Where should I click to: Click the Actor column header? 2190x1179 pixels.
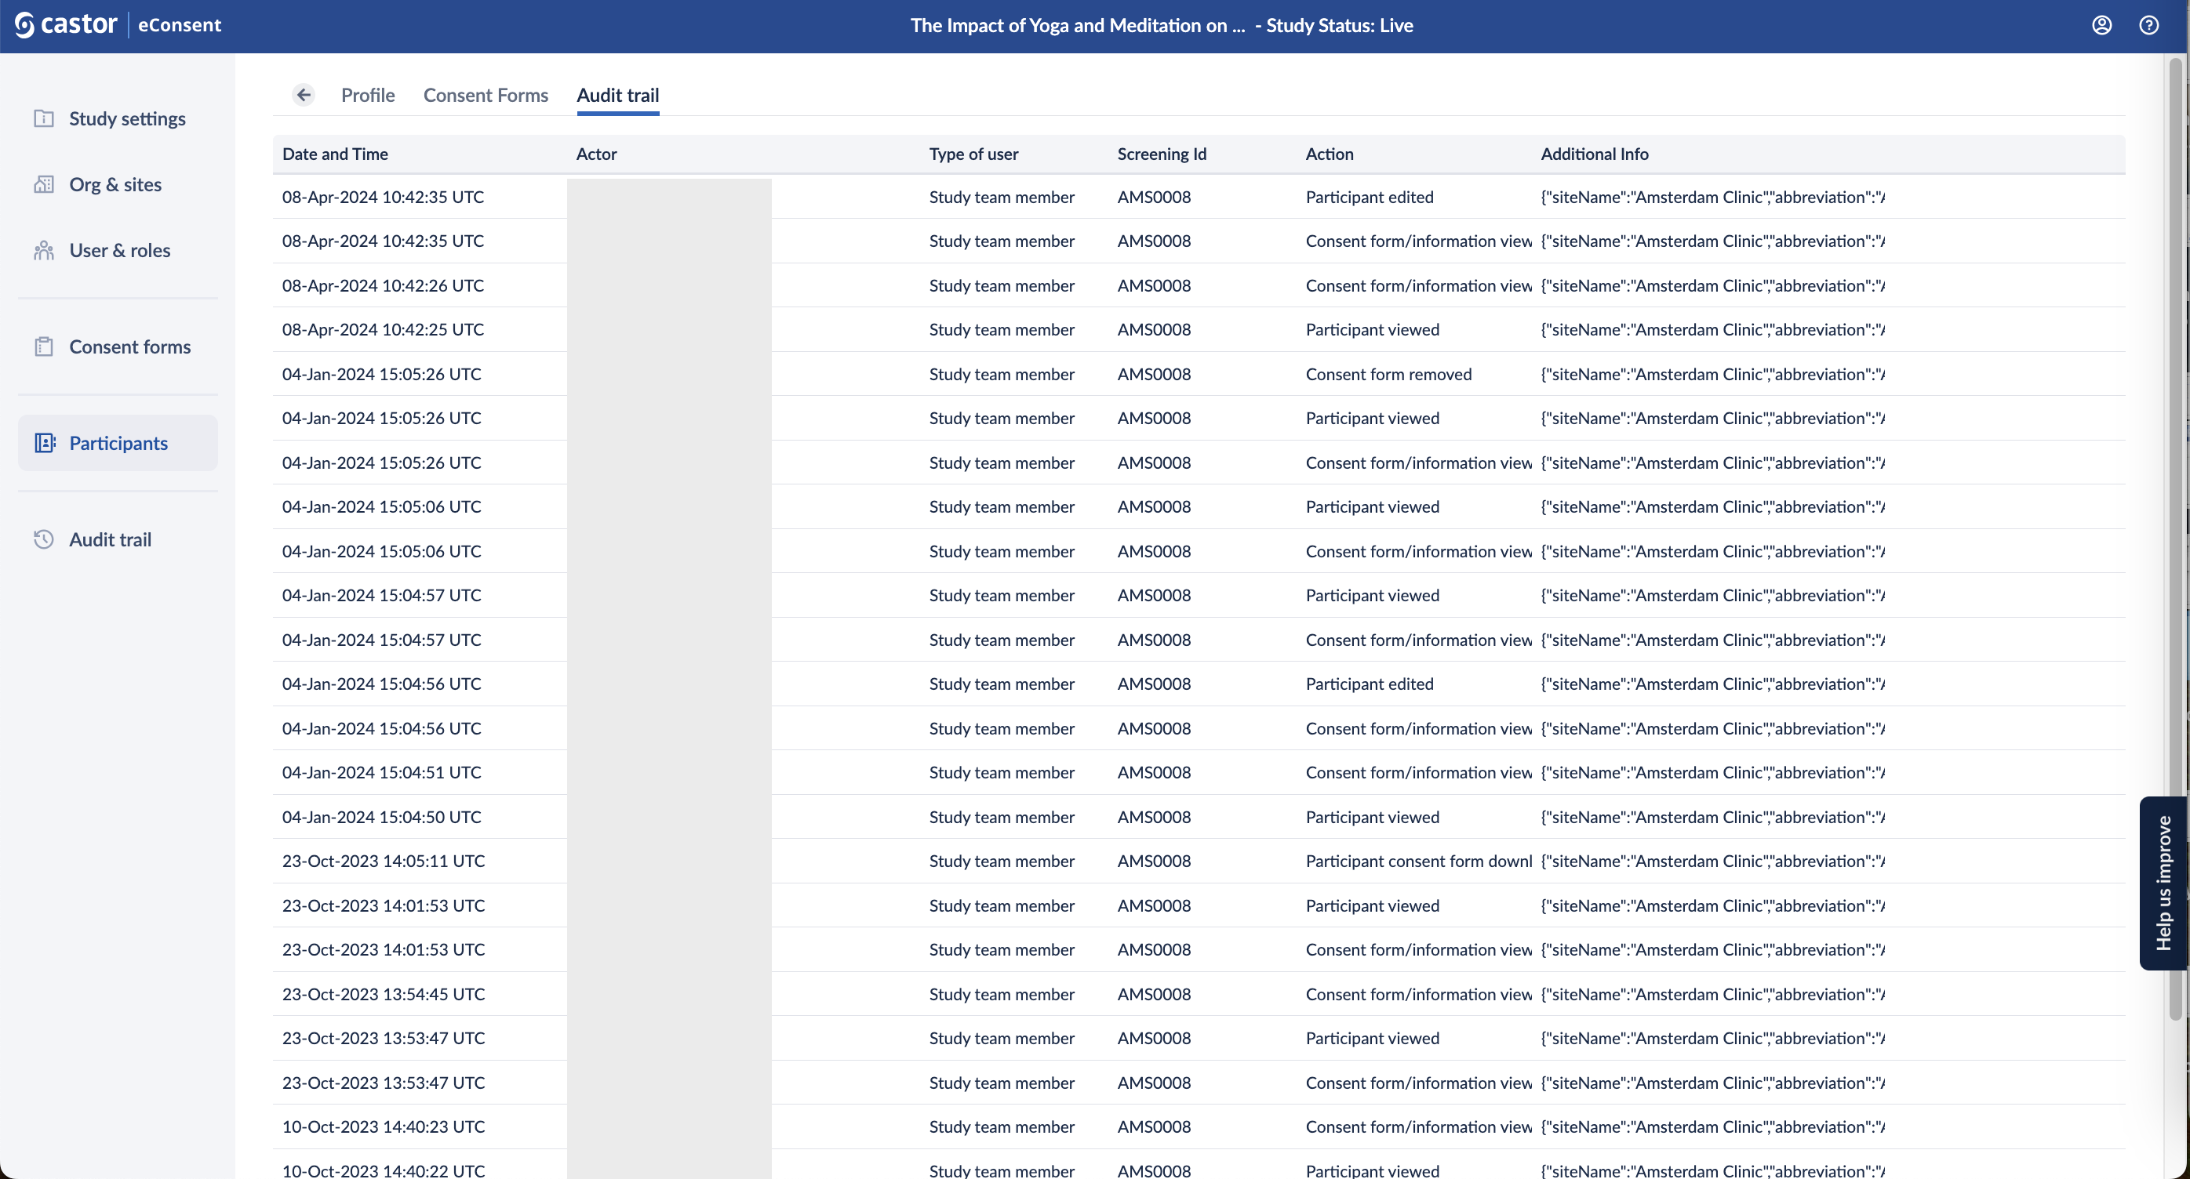[596, 154]
